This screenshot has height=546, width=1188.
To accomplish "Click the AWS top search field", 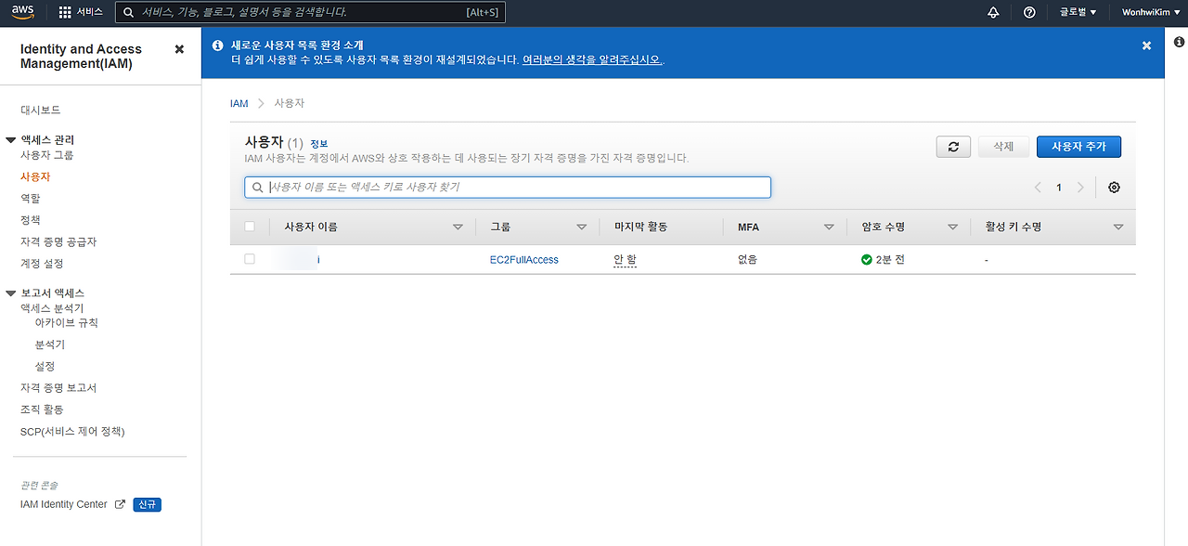I will tap(311, 12).
